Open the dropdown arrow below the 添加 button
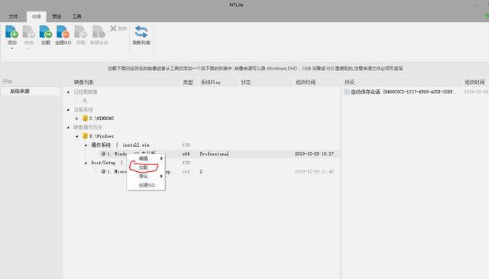The image size is (489, 279). (12, 49)
